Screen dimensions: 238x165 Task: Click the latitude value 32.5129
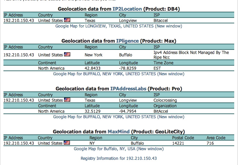coord(93,111)
